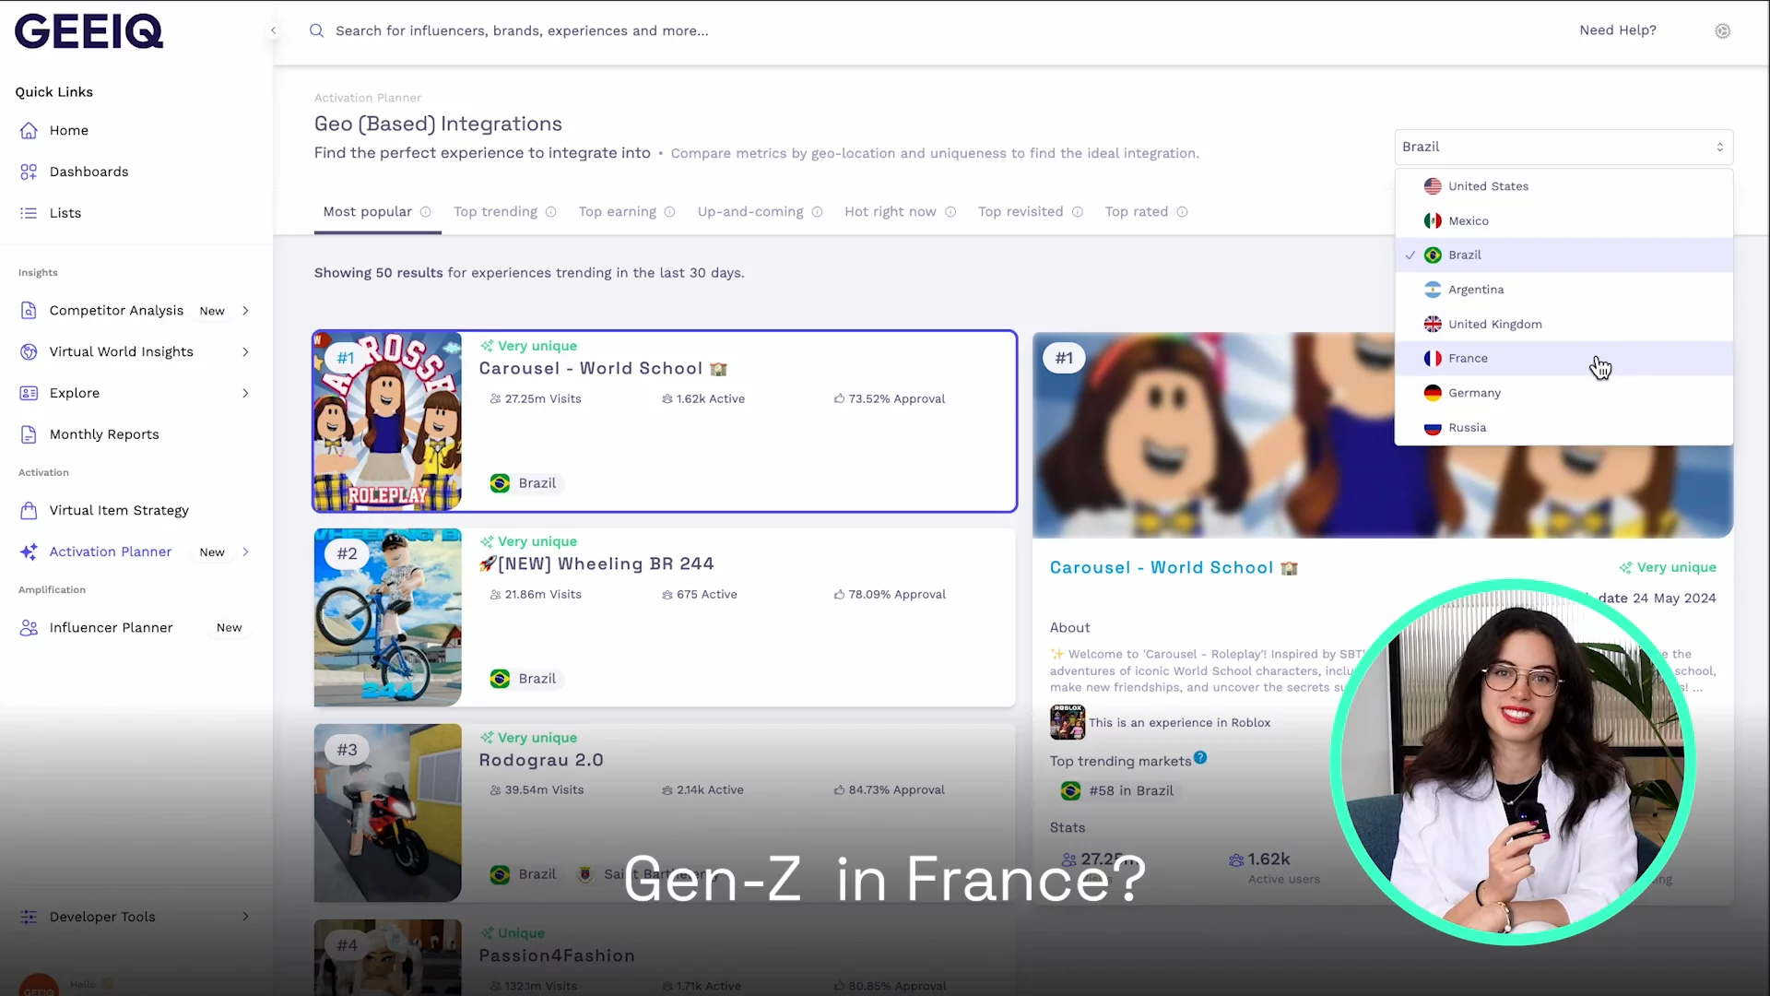The height and width of the screenshot is (996, 1770).
Task: Click the Monthly Reports file icon
Action: tap(29, 434)
